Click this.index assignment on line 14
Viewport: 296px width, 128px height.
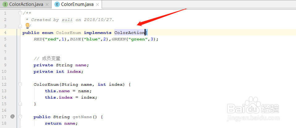(71, 97)
